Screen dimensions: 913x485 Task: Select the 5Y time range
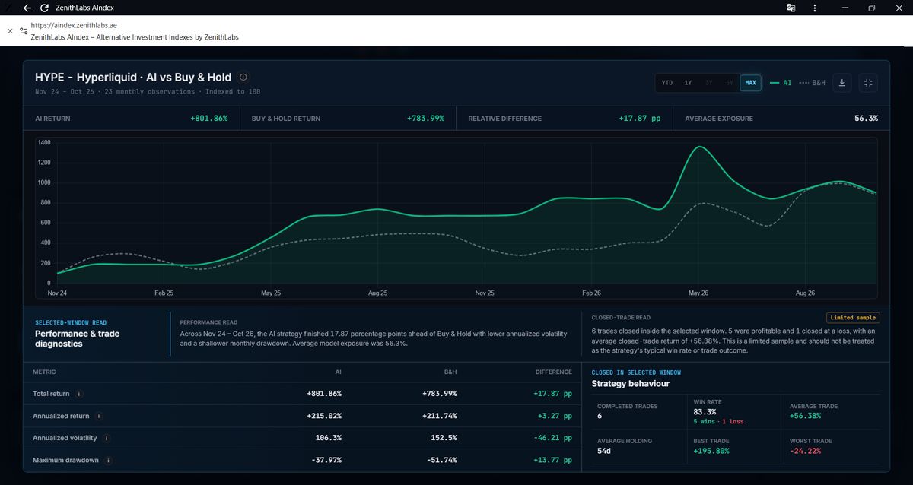click(730, 83)
